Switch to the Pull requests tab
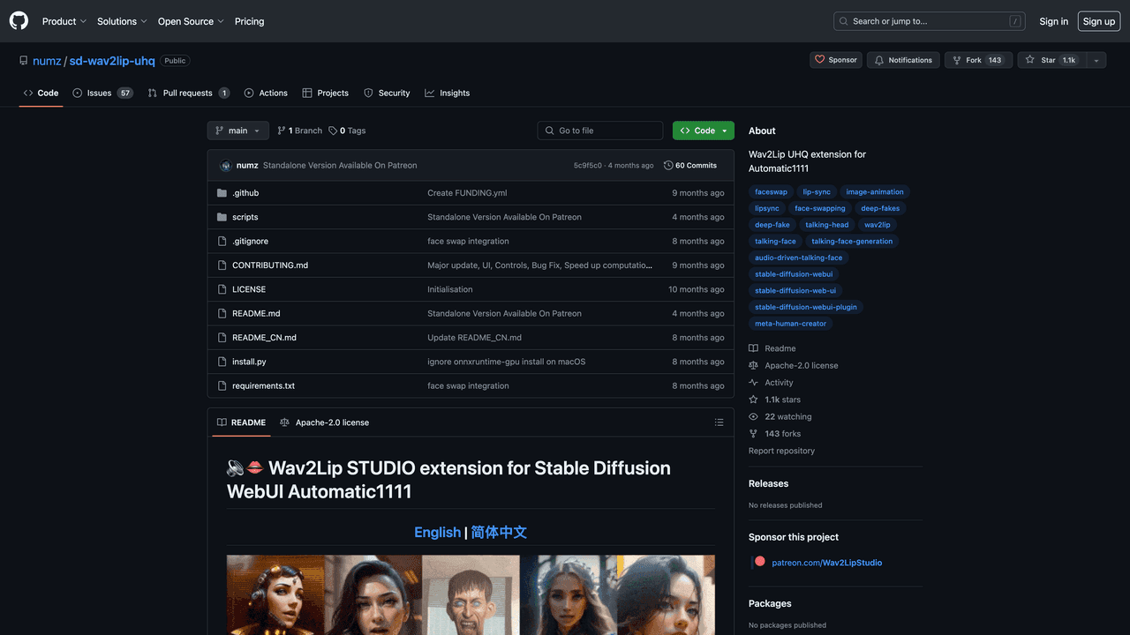The width and height of the screenshot is (1130, 635). [x=189, y=93]
